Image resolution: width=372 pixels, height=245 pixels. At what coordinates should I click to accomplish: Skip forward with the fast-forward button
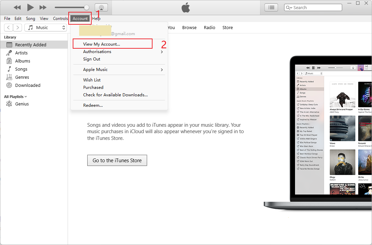(x=43, y=7)
